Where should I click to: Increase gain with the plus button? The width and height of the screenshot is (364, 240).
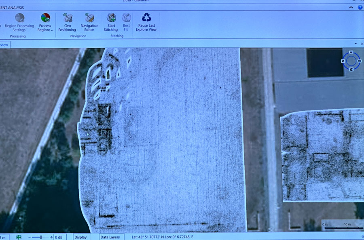(51, 237)
